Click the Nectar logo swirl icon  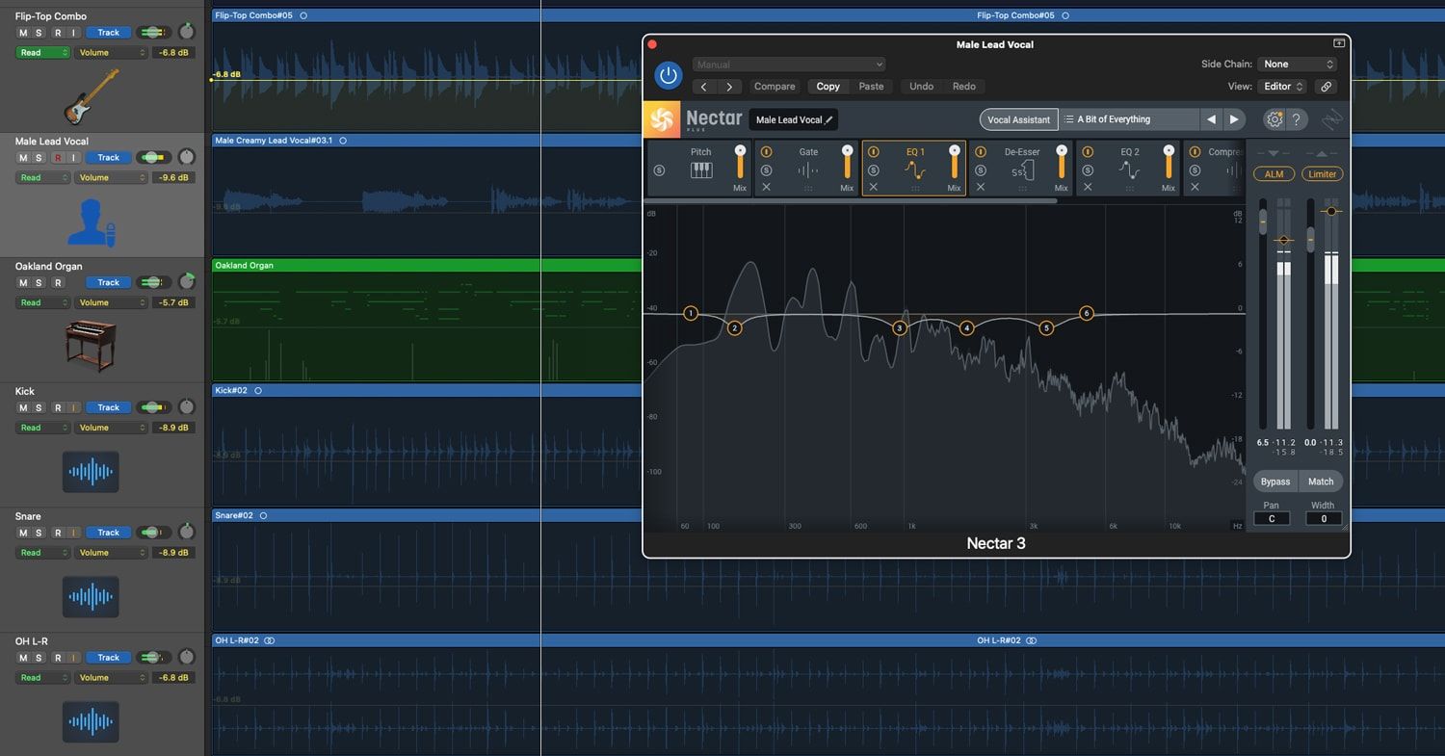click(662, 119)
